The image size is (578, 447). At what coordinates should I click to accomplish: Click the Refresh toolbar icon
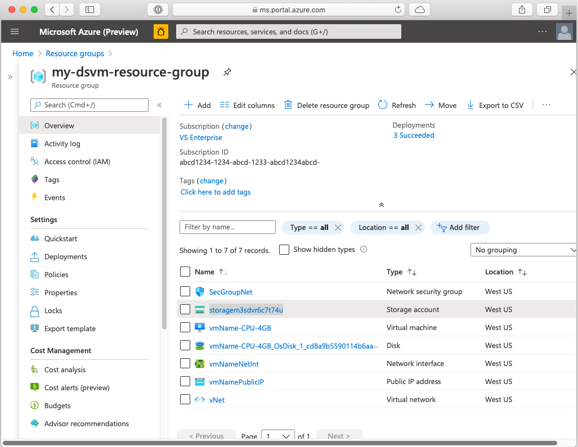(x=383, y=105)
